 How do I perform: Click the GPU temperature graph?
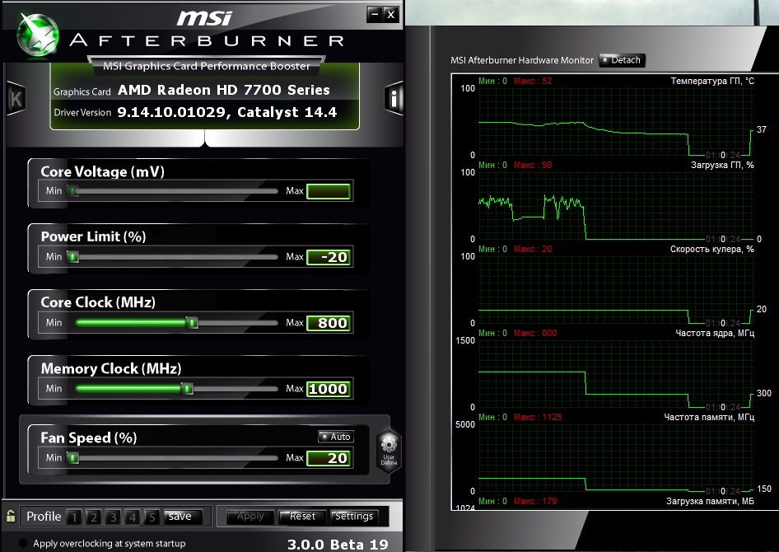pyautogui.click(x=616, y=122)
